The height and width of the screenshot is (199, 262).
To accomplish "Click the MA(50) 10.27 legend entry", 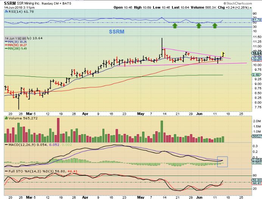I will (x=16, y=45).
